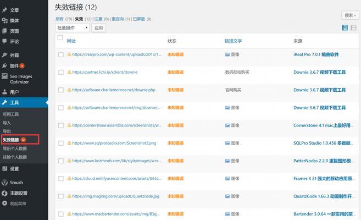Image resolution: width=361 pixels, height=220 pixels.
Task: Open source post PatterNodes 2.2.0
Action: coord(323,161)
